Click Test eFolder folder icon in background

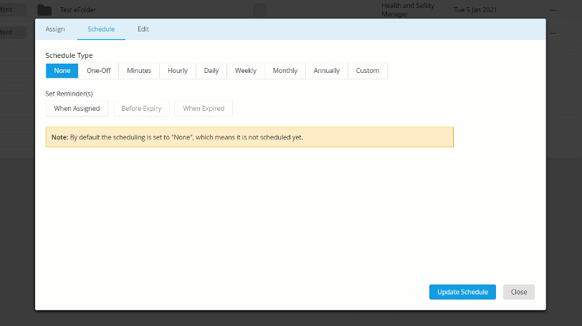tap(44, 10)
